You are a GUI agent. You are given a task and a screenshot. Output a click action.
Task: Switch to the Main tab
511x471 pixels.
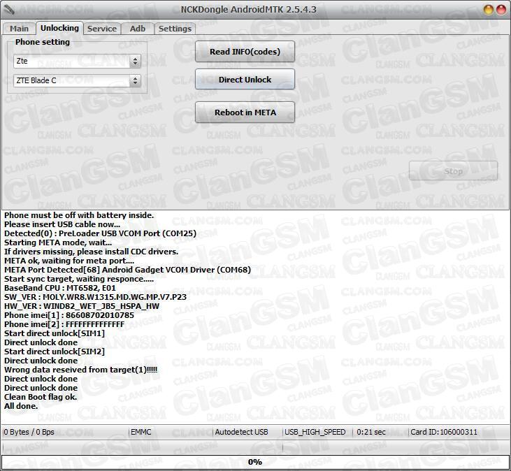coord(20,29)
